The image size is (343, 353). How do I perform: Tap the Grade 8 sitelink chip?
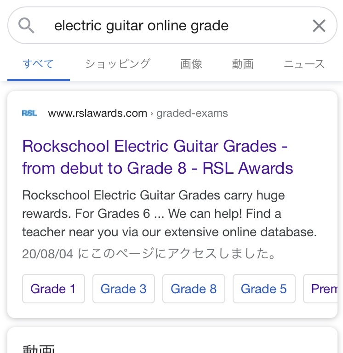[194, 289]
